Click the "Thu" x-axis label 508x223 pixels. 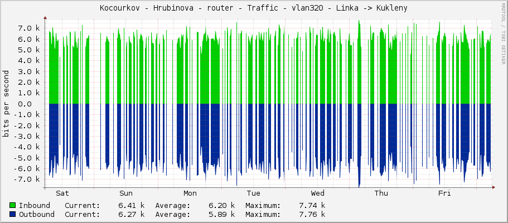[381, 193]
